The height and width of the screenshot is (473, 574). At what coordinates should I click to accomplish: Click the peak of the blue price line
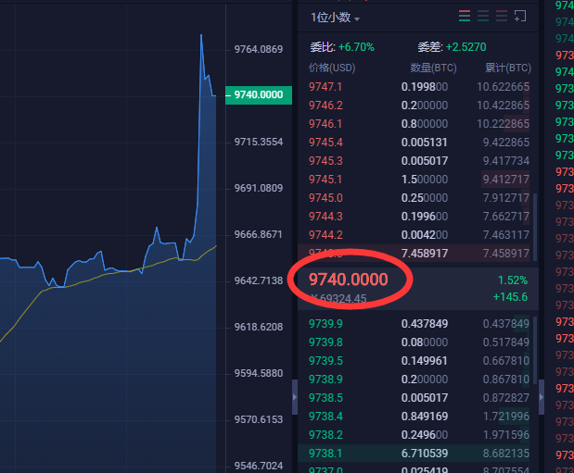tap(201, 36)
